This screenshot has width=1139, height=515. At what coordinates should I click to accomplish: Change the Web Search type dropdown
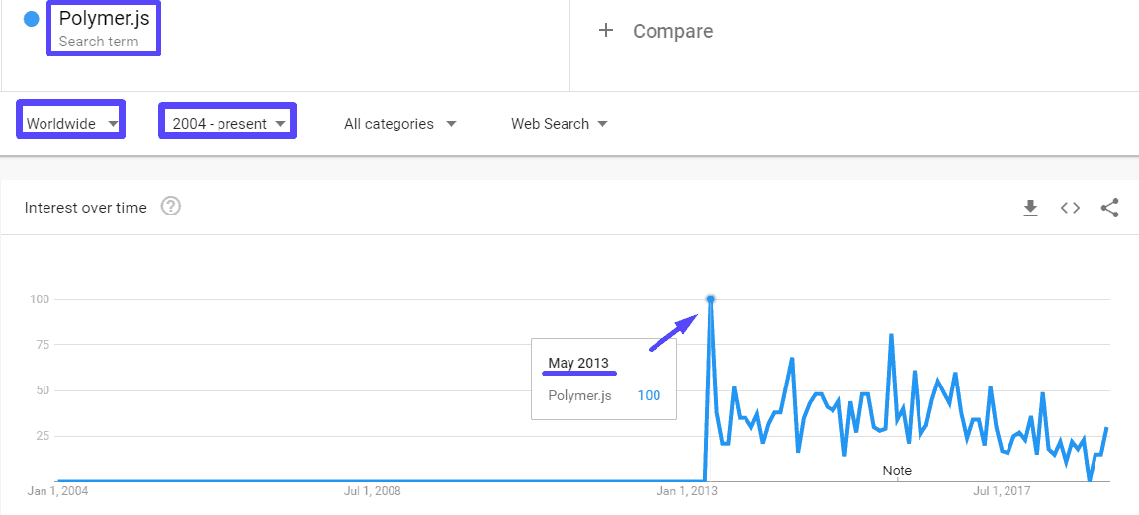559,124
